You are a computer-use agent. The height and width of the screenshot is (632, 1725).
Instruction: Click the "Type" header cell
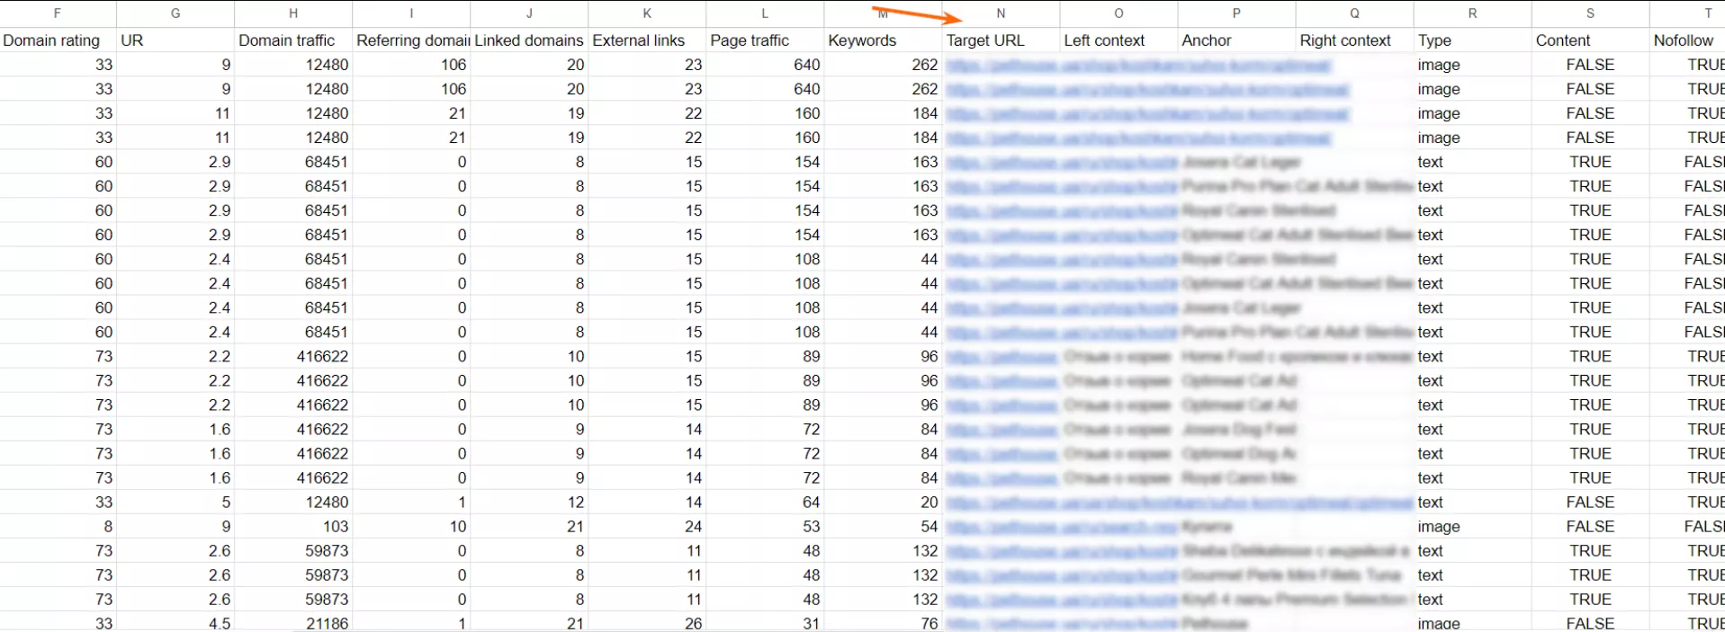click(1472, 40)
